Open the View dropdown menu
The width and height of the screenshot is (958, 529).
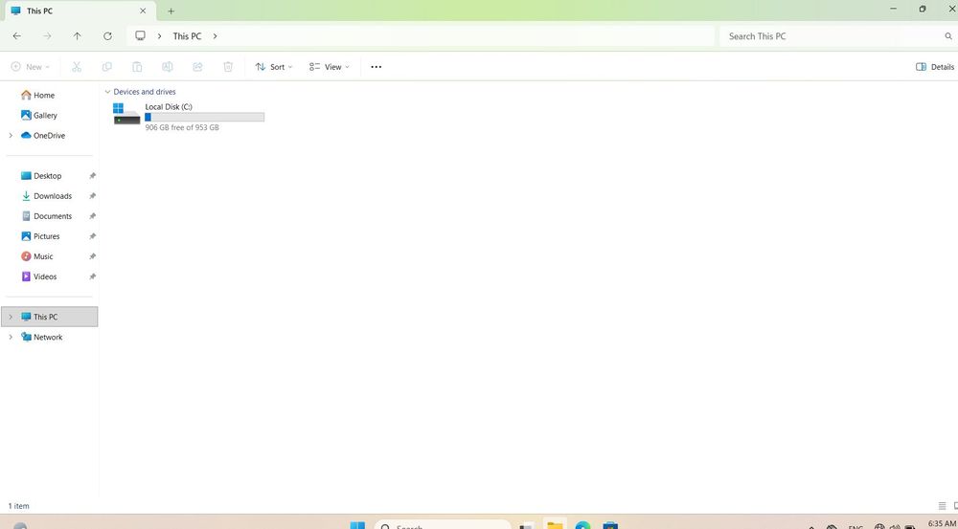pyautogui.click(x=329, y=67)
